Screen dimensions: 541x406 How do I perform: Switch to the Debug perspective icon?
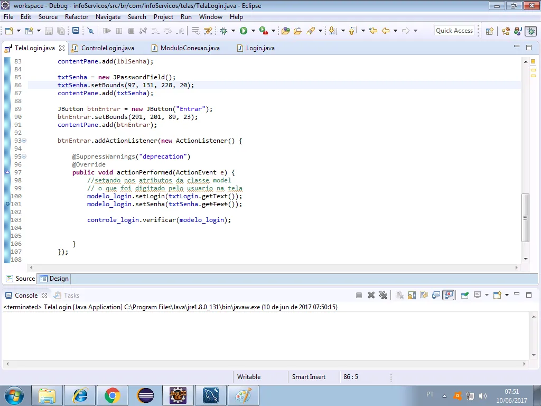pos(530,31)
